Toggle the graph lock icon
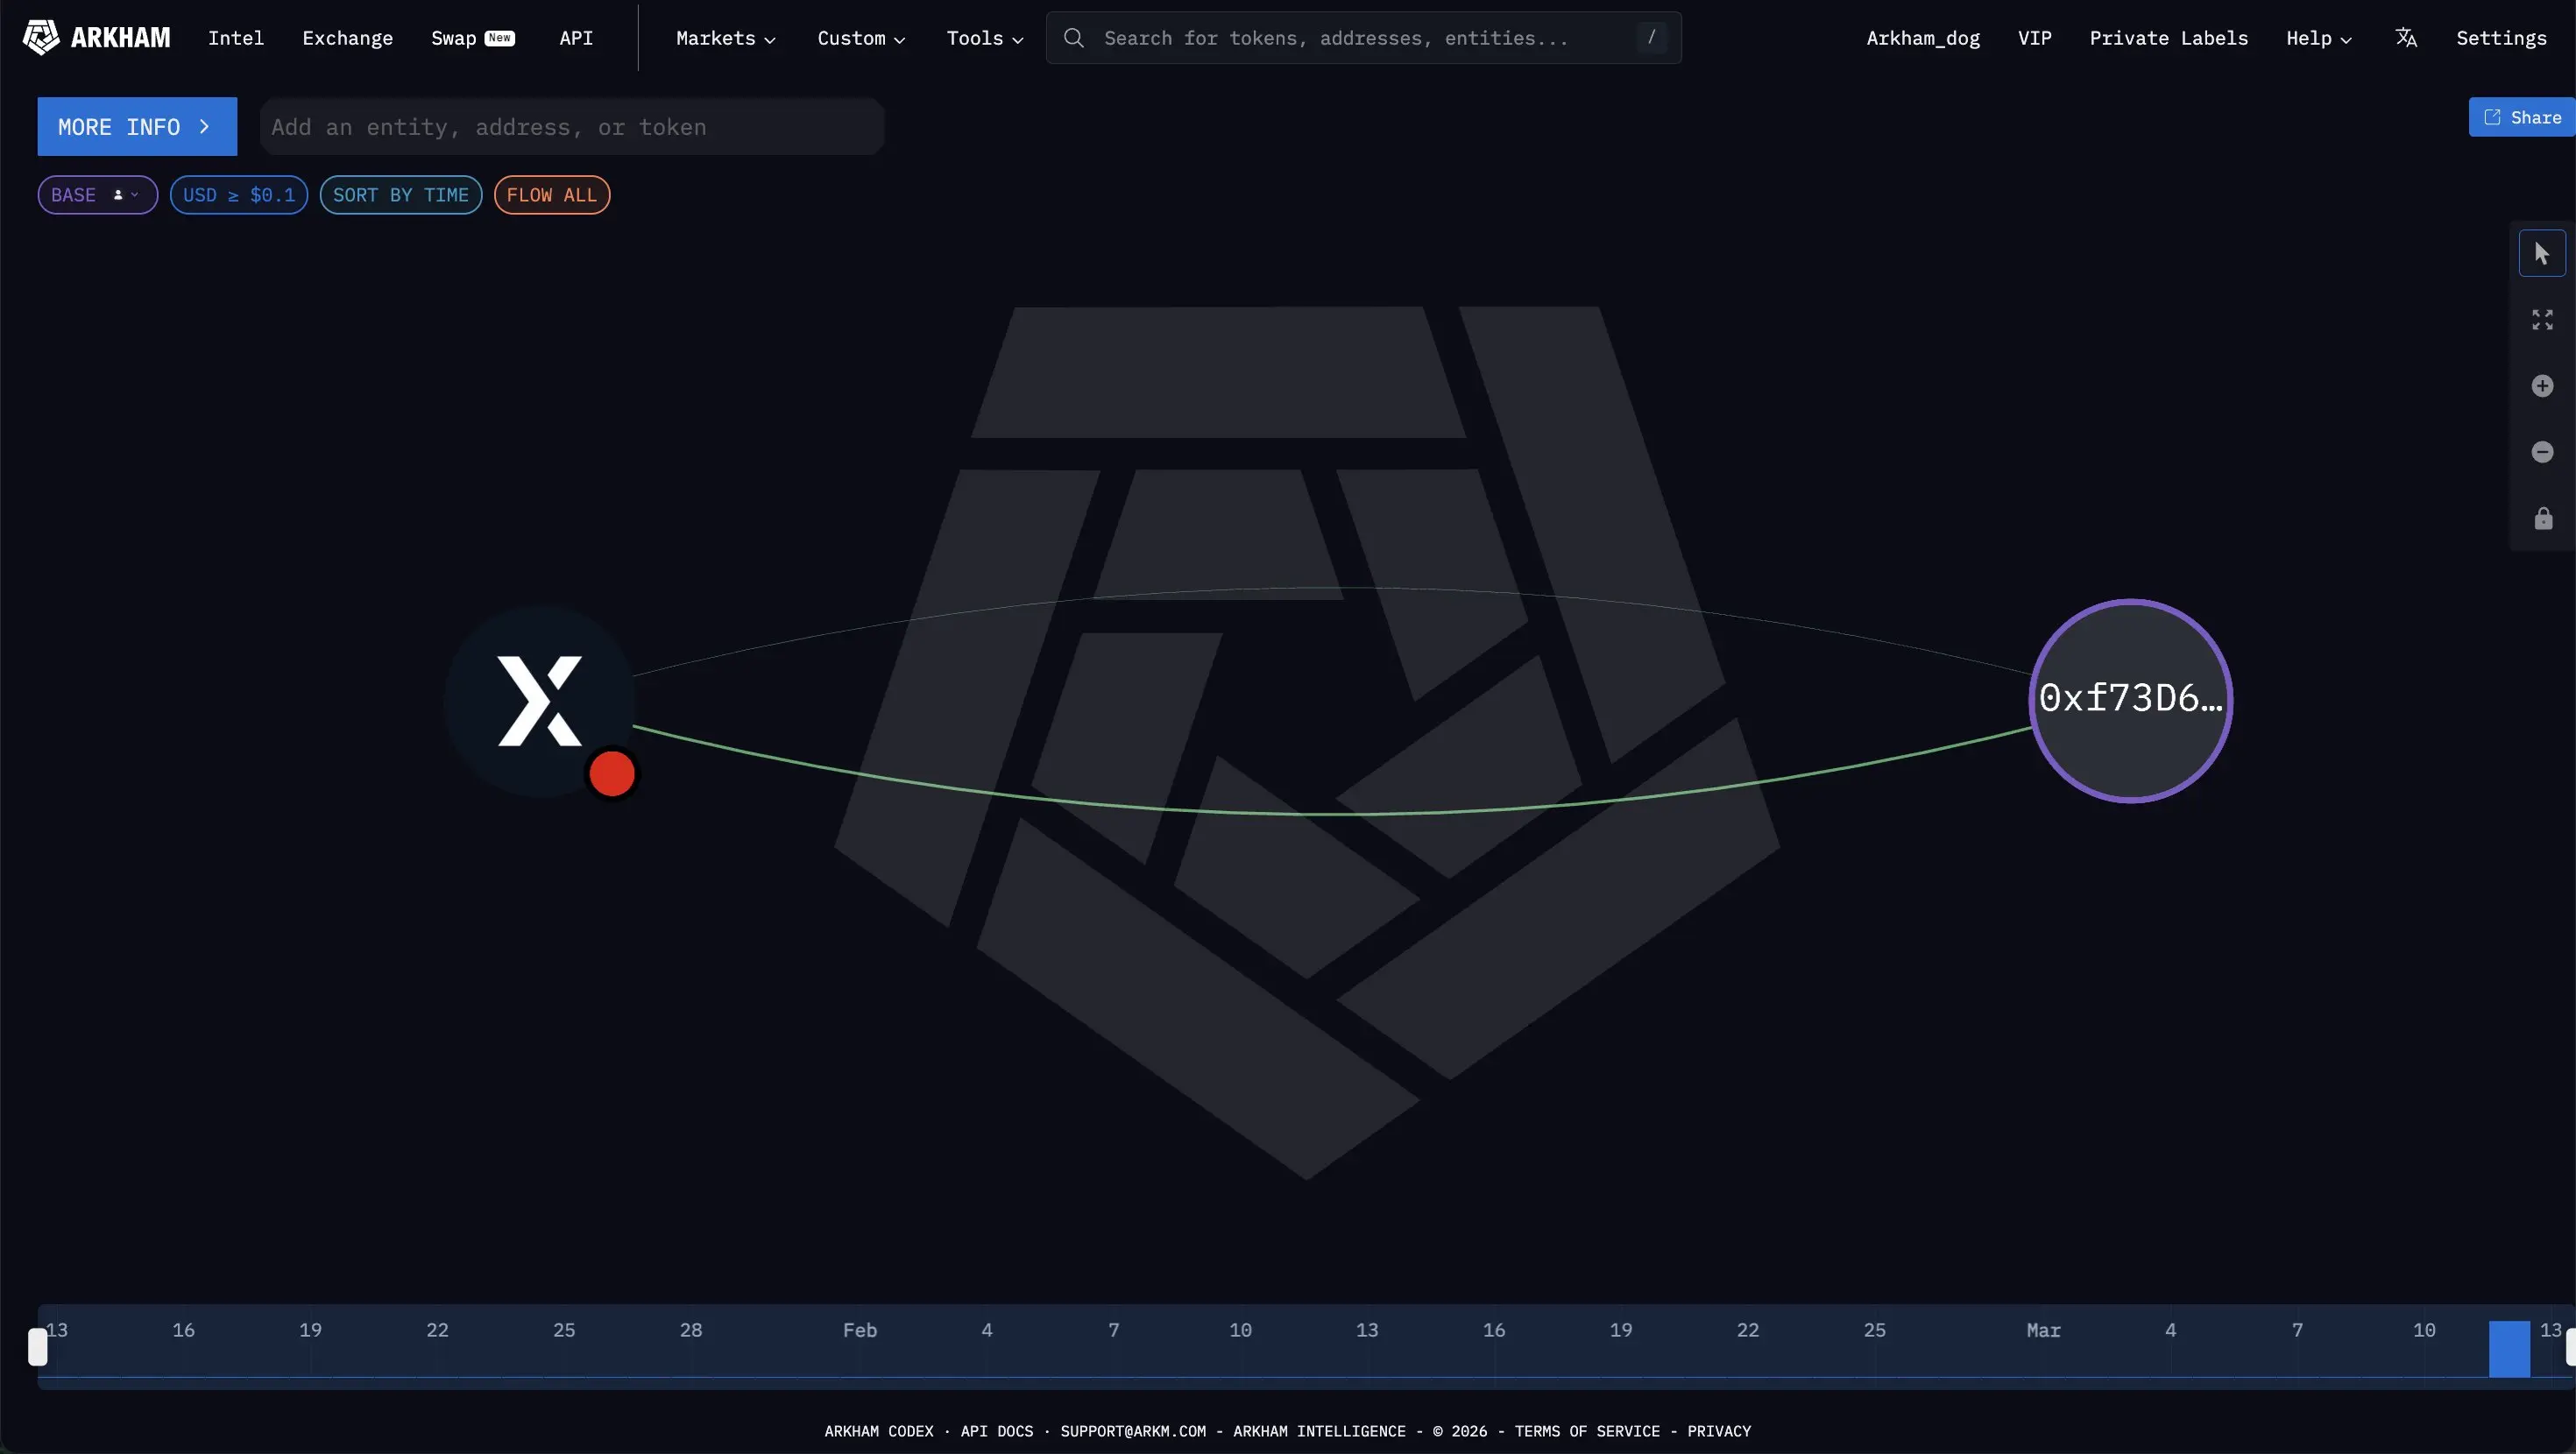Screen dimensions: 2576x1454 click(2541, 519)
